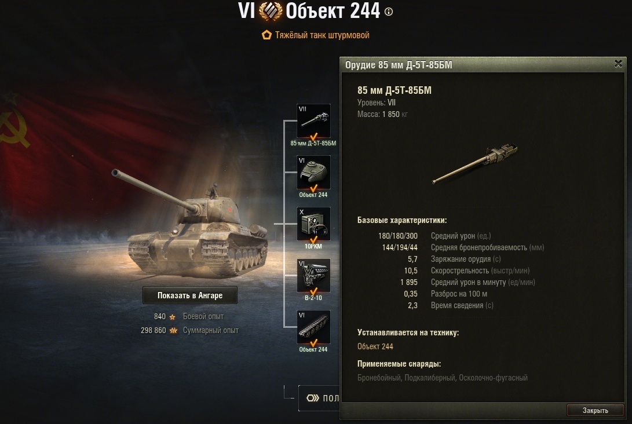Close the gun info window with X
The image size is (632, 424).
click(618, 64)
